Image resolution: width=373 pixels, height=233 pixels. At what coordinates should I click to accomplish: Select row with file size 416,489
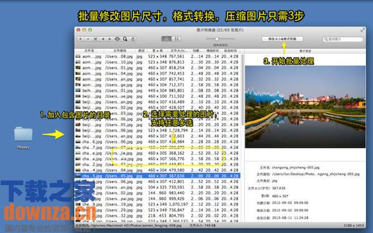[157, 102]
